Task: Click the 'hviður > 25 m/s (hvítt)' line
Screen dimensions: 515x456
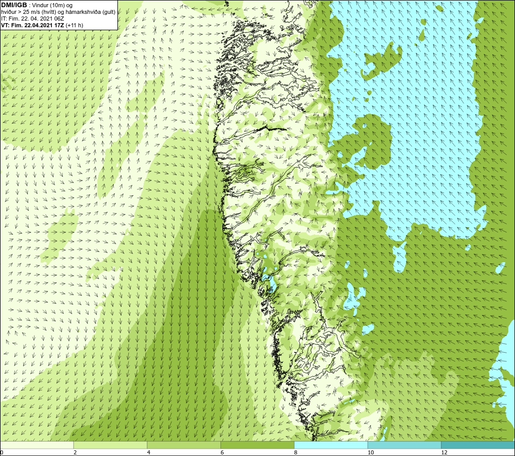Action: coord(58,12)
